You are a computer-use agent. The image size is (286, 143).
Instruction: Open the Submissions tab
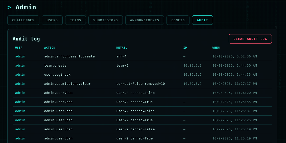click(105, 20)
